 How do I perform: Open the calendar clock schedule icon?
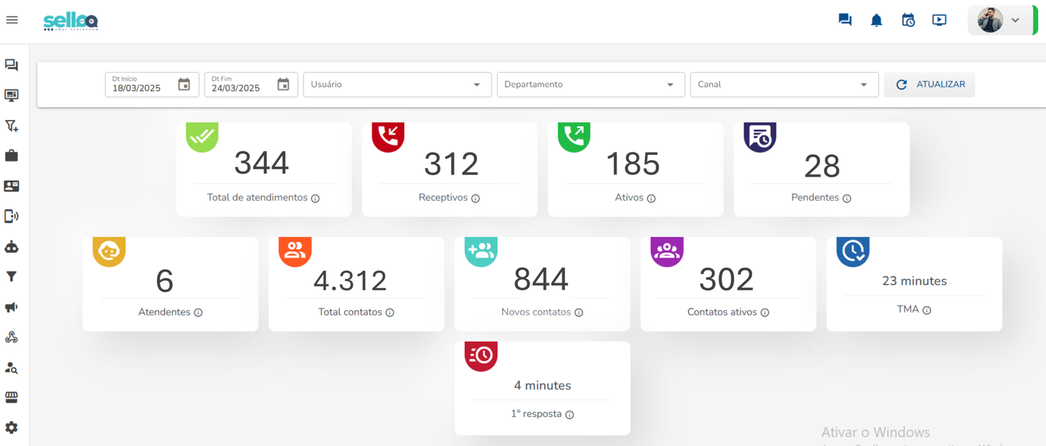[908, 20]
